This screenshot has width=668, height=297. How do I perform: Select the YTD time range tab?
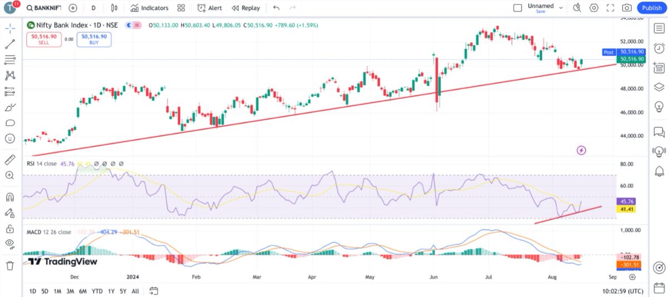pyautogui.click(x=97, y=291)
